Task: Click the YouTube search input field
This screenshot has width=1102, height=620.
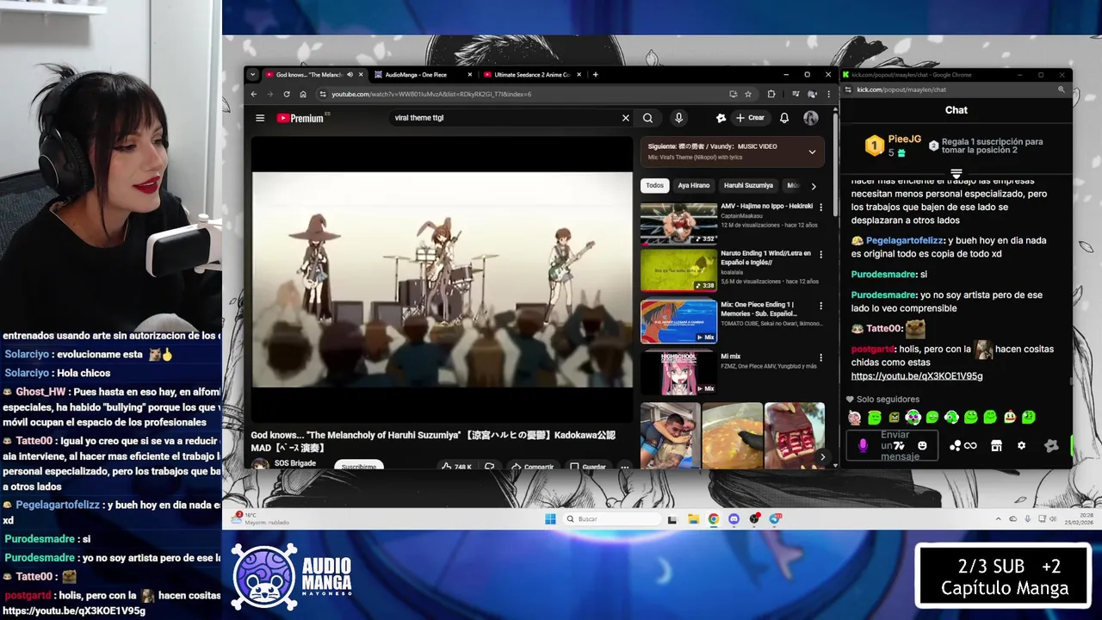Action: click(504, 118)
